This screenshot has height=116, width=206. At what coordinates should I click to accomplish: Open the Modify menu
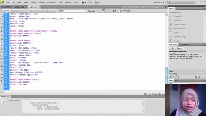(x=33, y=2)
